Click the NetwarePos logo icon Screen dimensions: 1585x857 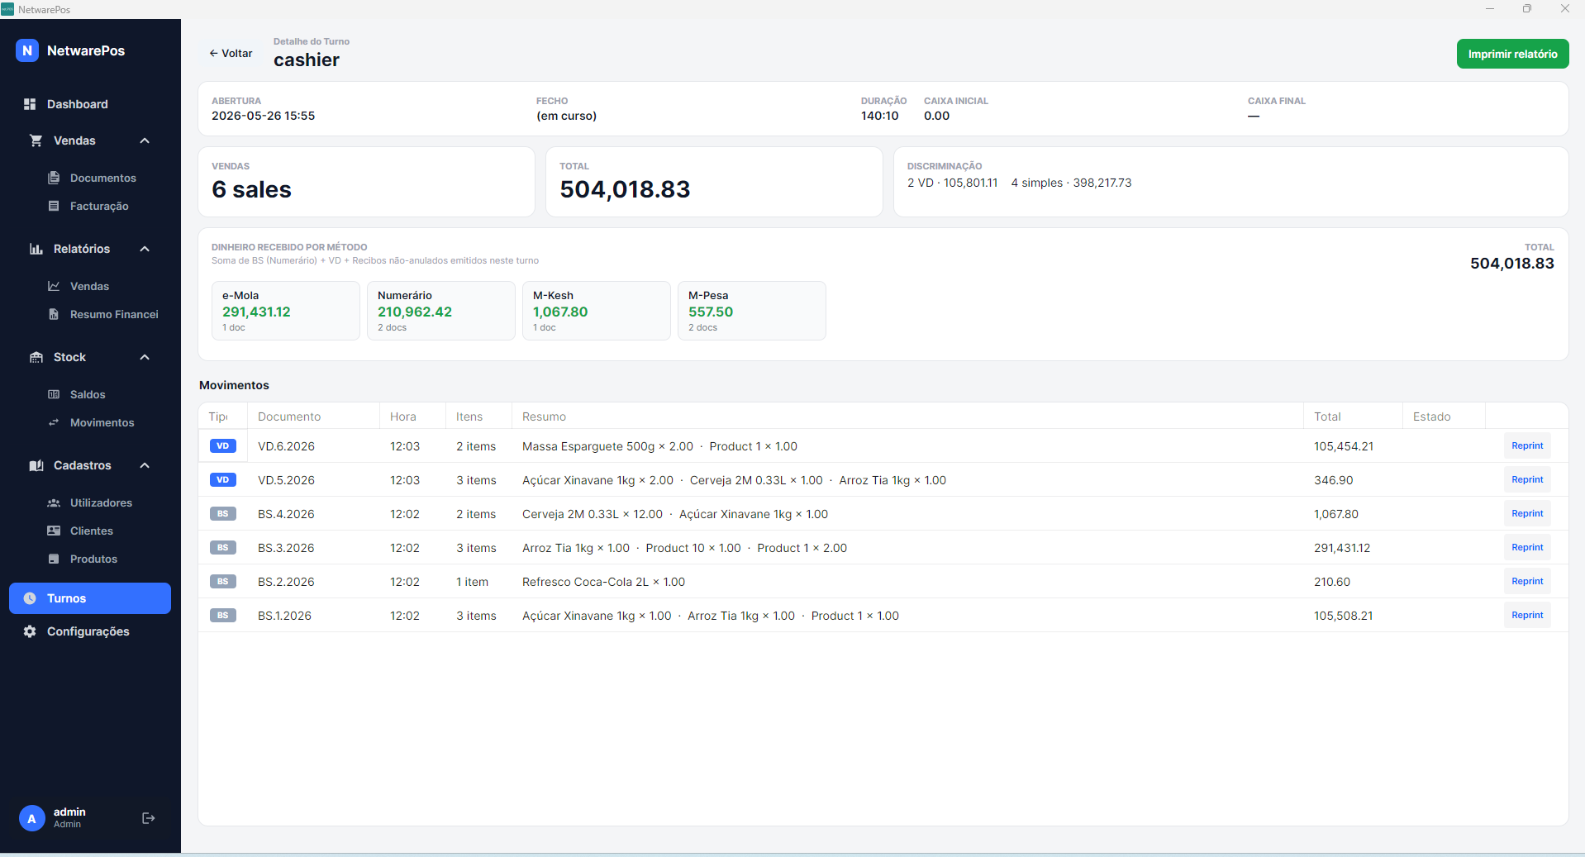click(27, 50)
